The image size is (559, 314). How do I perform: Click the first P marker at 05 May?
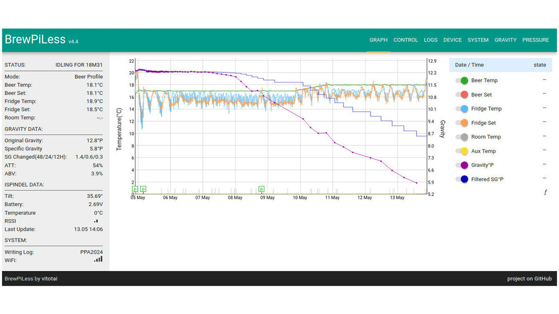click(135, 189)
